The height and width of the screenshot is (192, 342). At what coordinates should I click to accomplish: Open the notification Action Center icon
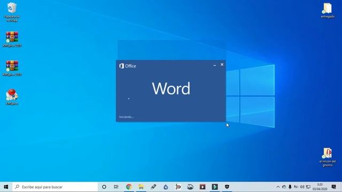tap(333, 187)
